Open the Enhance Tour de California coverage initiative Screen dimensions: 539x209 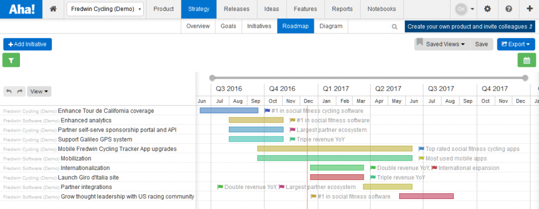point(106,111)
